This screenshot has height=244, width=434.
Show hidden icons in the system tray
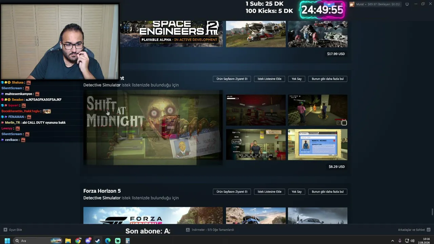(393, 241)
